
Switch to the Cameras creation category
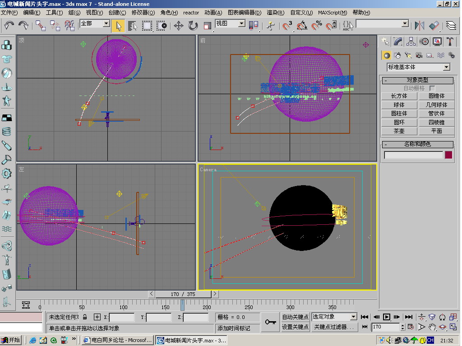pyautogui.click(x=419, y=55)
